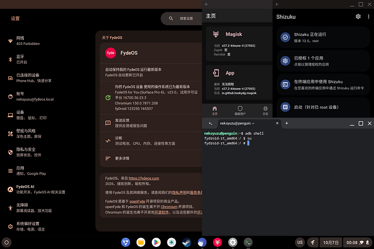Click 启动（针对已 root 设备）card icon
Viewport: 374px width, 249px height.
(x=285, y=107)
